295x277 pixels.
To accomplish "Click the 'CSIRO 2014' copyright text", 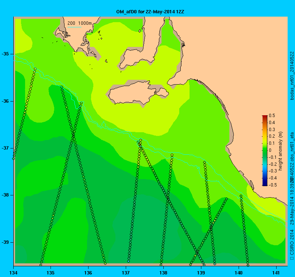I will [292, 242].
